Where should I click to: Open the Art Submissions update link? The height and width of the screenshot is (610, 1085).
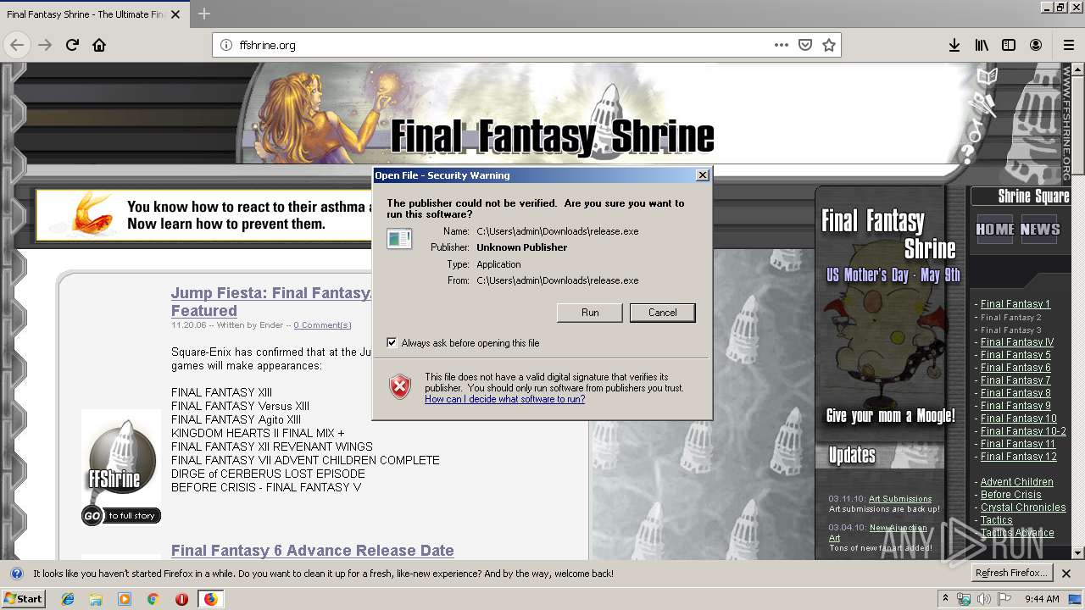click(900, 499)
